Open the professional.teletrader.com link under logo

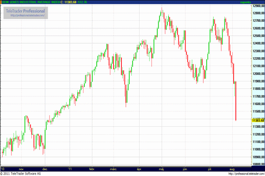click(x=28, y=16)
